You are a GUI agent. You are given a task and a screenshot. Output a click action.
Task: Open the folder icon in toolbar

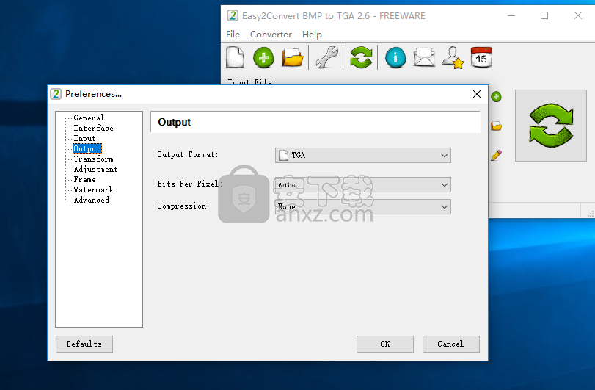click(x=292, y=57)
